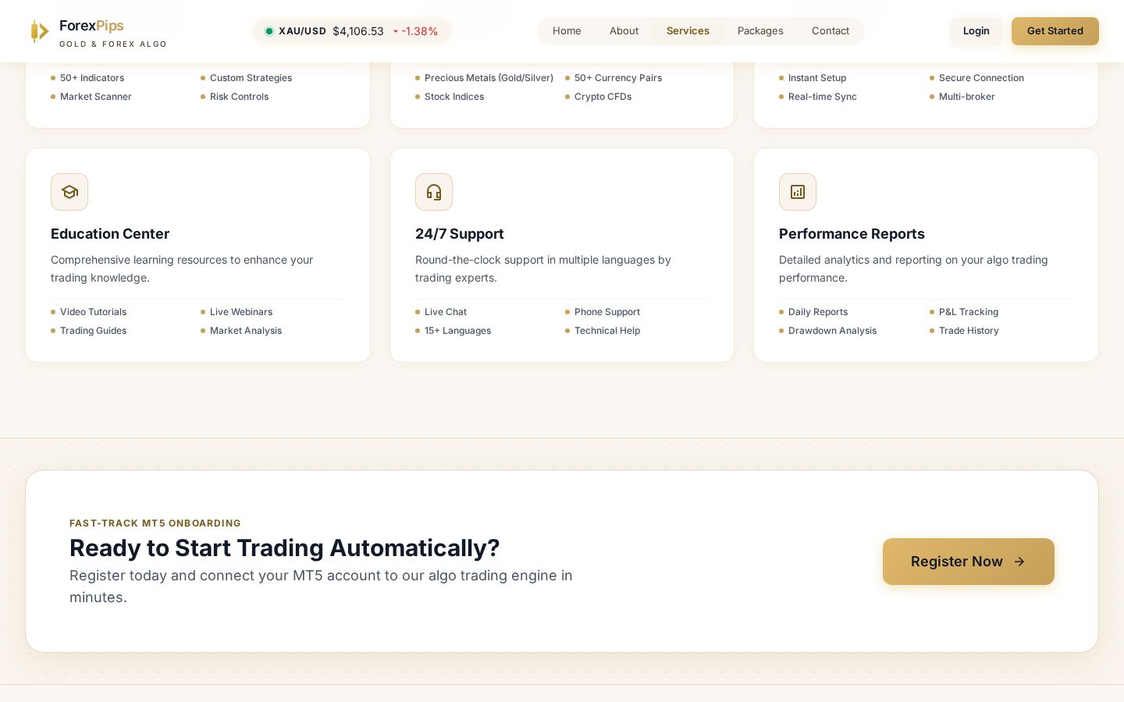The height and width of the screenshot is (702, 1124).
Task: Click the red down arrow beside -1.38%
Action: tap(396, 31)
